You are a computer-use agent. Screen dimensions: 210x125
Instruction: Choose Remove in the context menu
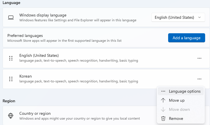(181, 118)
